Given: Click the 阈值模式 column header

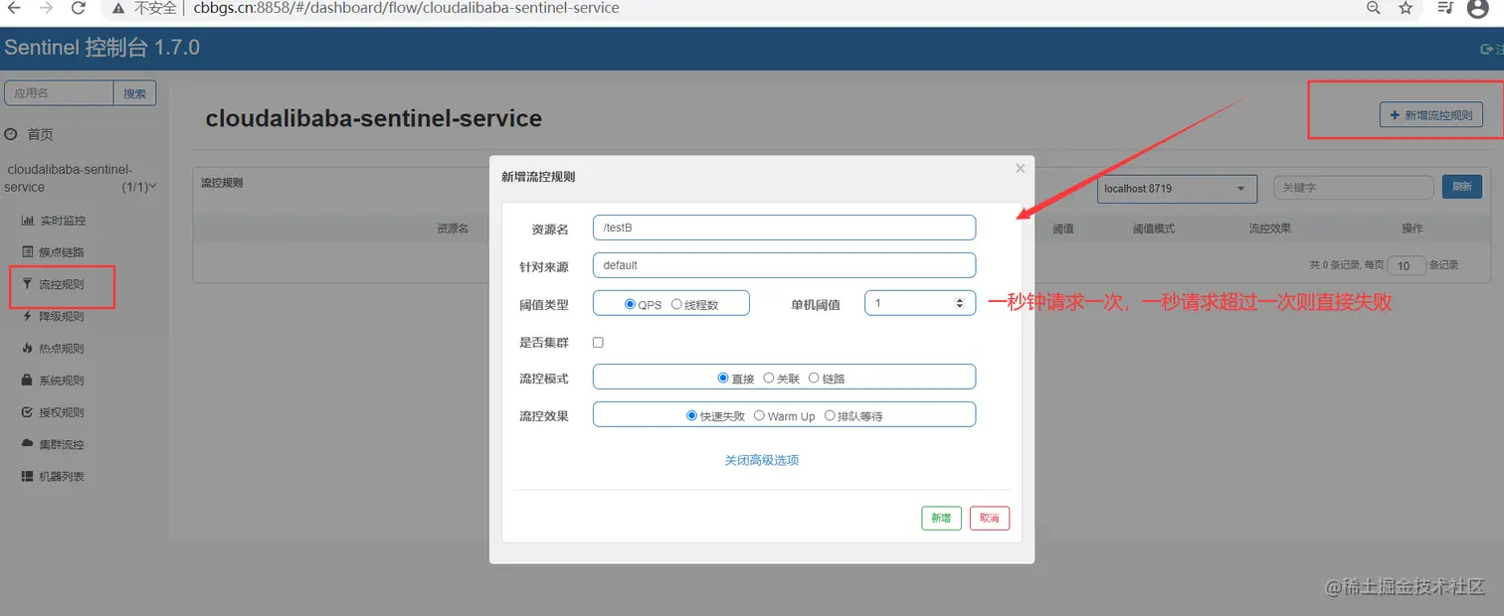Looking at the screenshot, I should coord(1154,229).
